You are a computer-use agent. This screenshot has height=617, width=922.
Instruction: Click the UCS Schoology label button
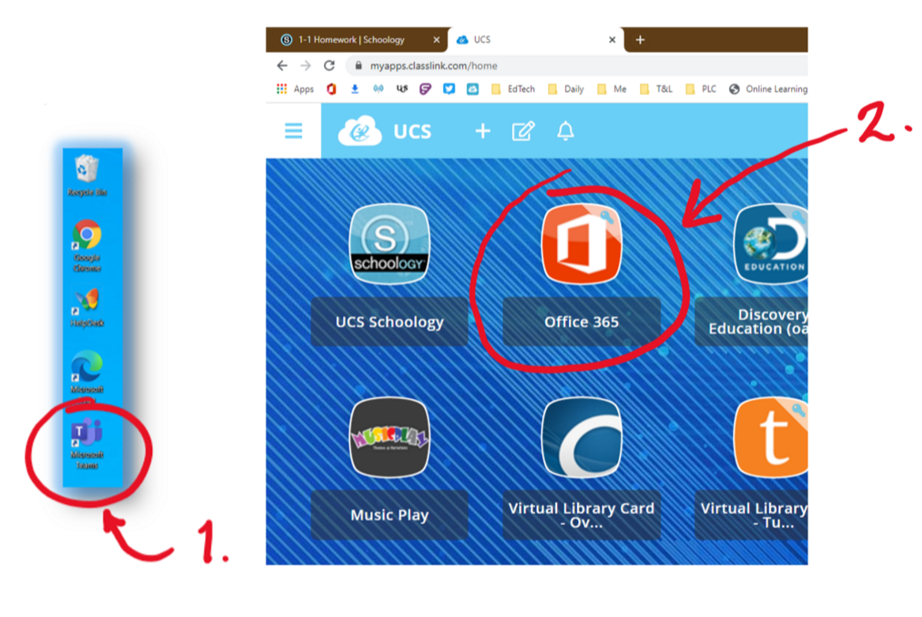point(389,322)
